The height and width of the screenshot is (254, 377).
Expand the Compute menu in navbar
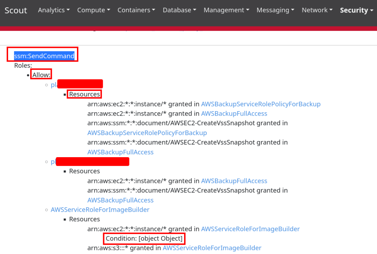94,10
